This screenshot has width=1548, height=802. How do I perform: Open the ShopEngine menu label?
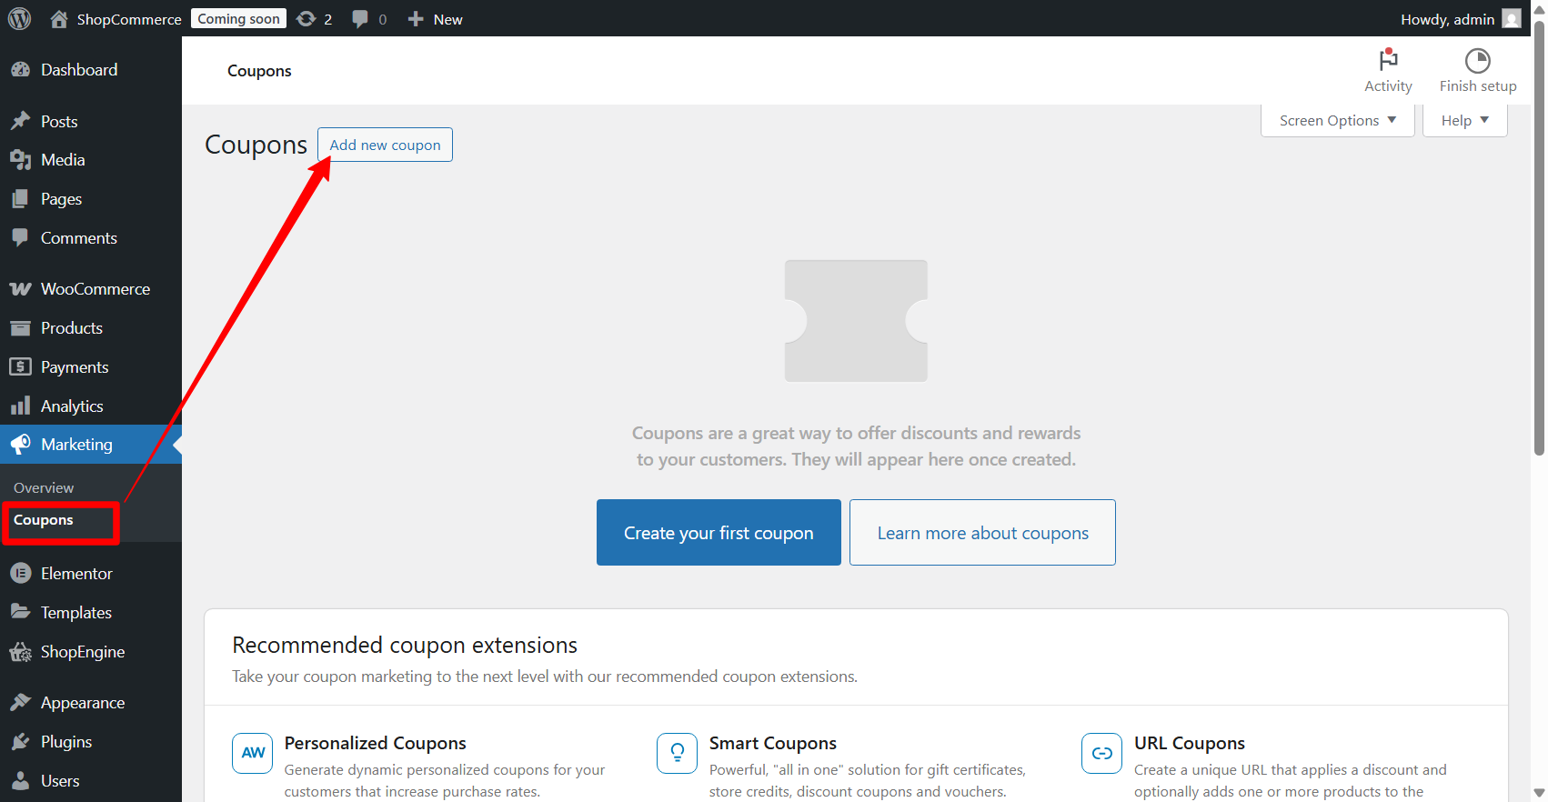(x=83, y=651)
